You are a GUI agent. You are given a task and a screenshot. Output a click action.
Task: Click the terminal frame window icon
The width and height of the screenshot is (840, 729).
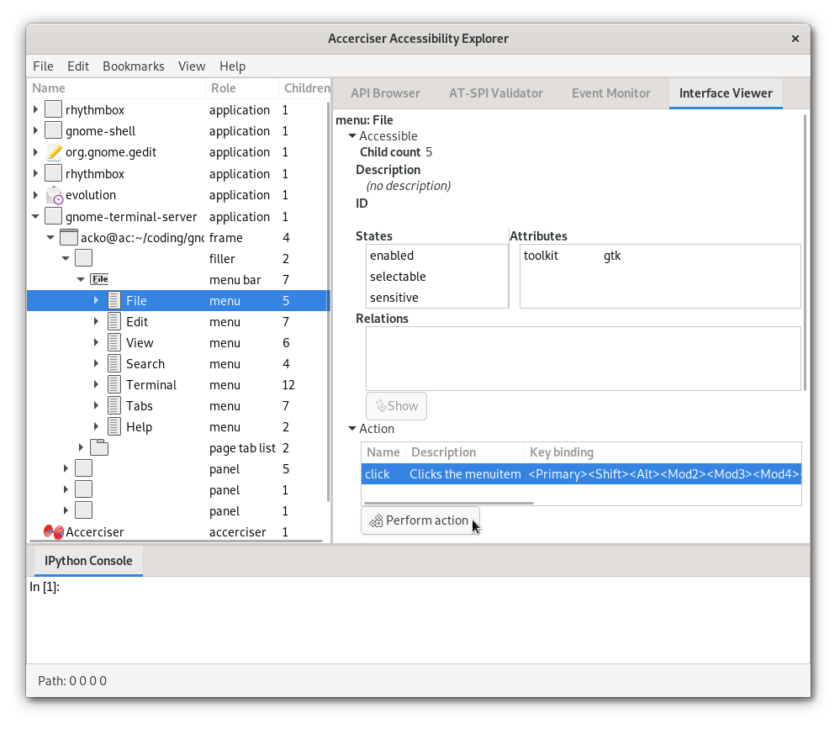[69, 238]
